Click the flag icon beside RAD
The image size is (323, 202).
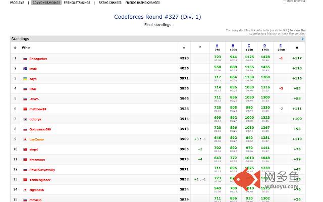[x=25, y=89]
